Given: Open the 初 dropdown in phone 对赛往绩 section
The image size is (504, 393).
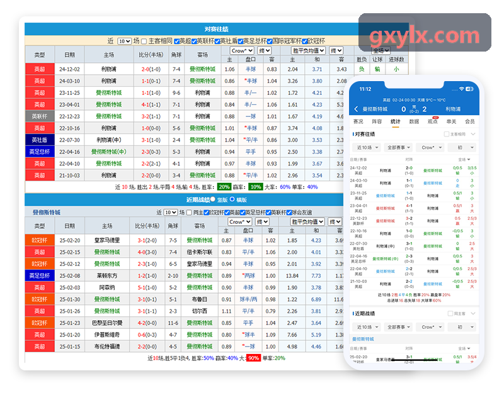Looking at the screenshot, I should tap(462, 147).
